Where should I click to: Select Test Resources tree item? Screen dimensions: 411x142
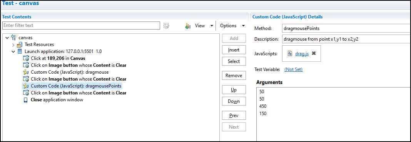[39, 45]
